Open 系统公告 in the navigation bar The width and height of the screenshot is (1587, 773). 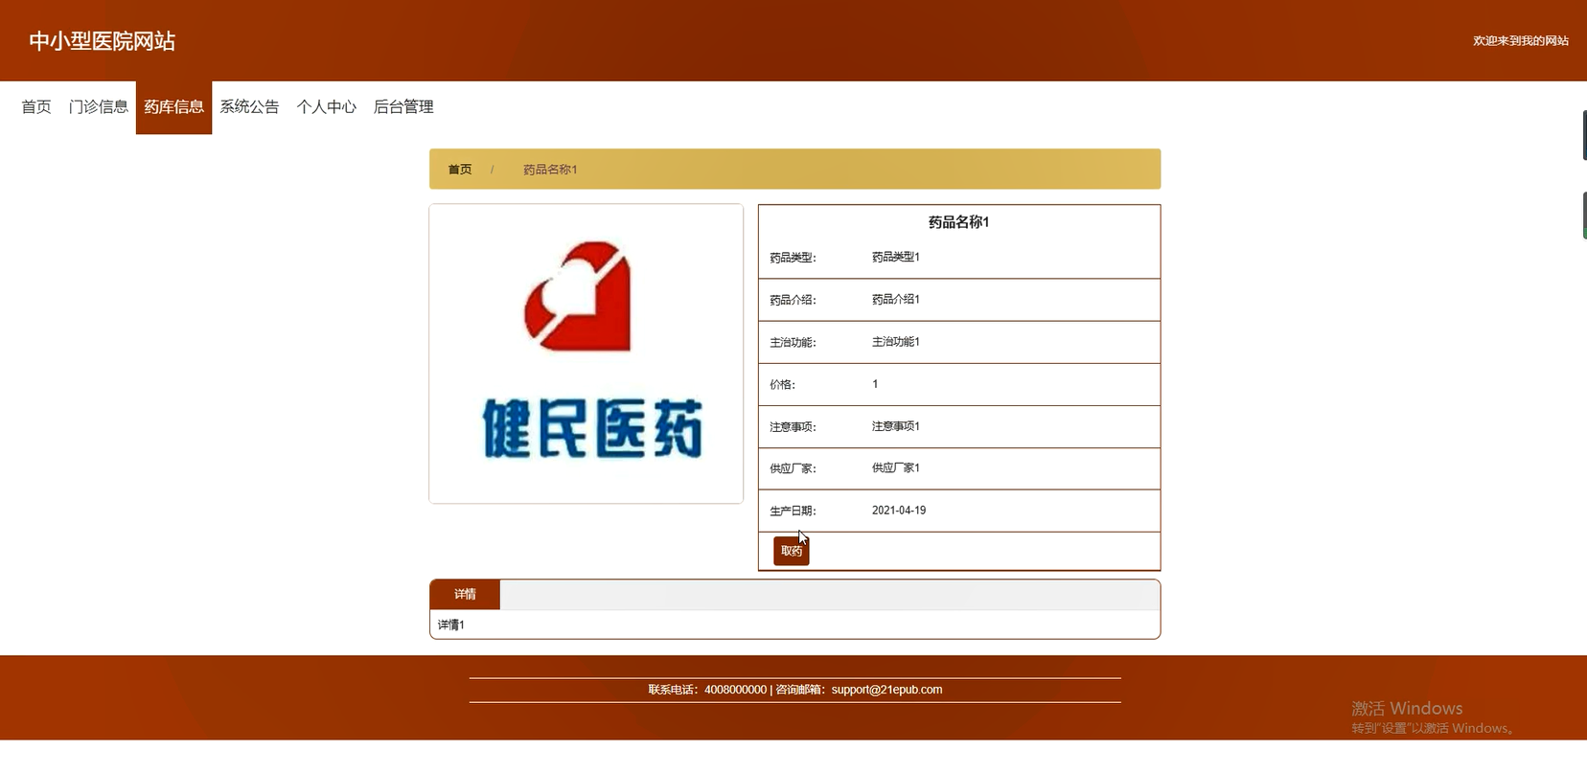coord(249,107)
